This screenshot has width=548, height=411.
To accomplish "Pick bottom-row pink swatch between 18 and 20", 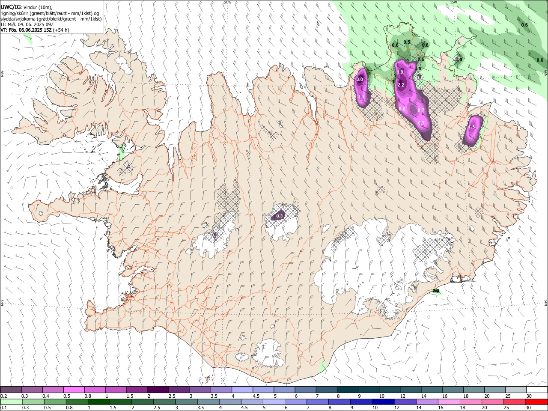I will [471, 402].
